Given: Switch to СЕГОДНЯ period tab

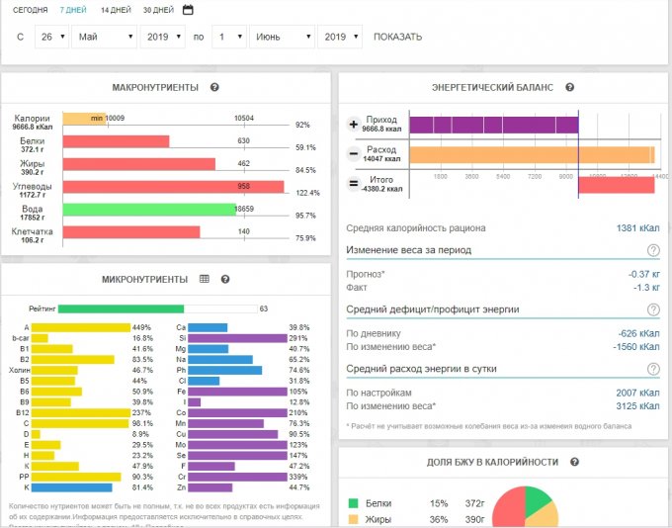Looking at the screenshot, I should pyautogui.click(x=31, y=10).
